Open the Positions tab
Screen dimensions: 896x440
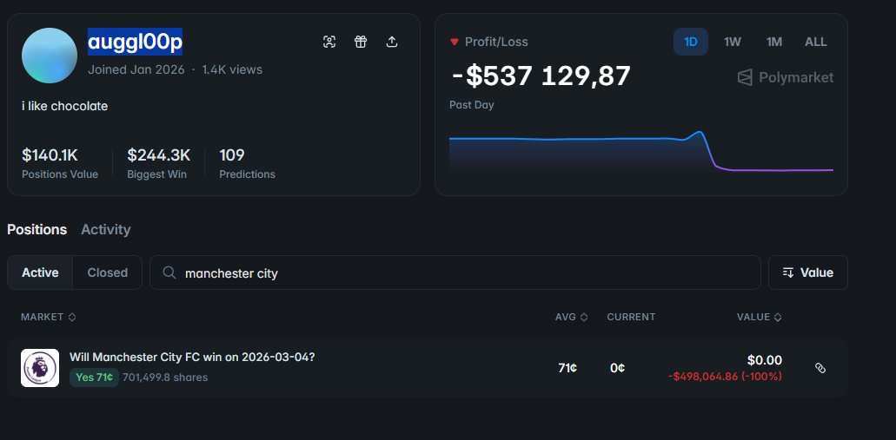pyautogui.click(x=37, y=229)
